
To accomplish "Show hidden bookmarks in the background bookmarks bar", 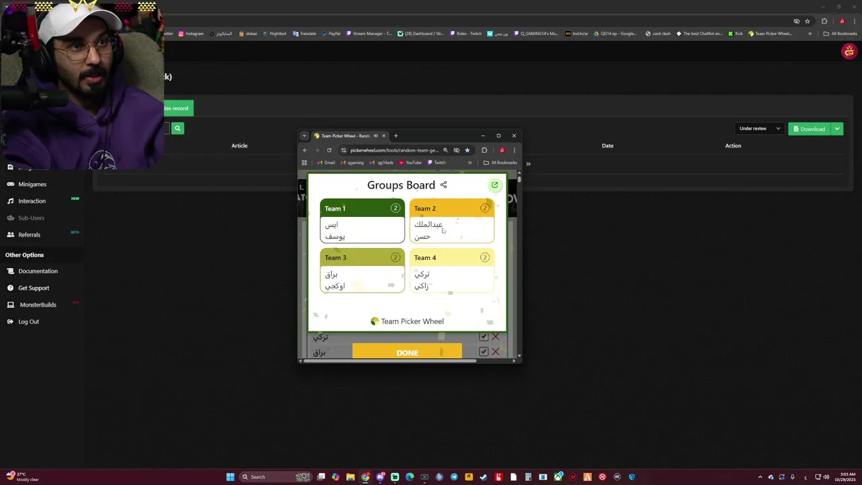I will click(810, 34).
